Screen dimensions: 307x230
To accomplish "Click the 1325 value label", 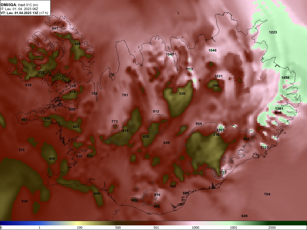I will (265, 148).
